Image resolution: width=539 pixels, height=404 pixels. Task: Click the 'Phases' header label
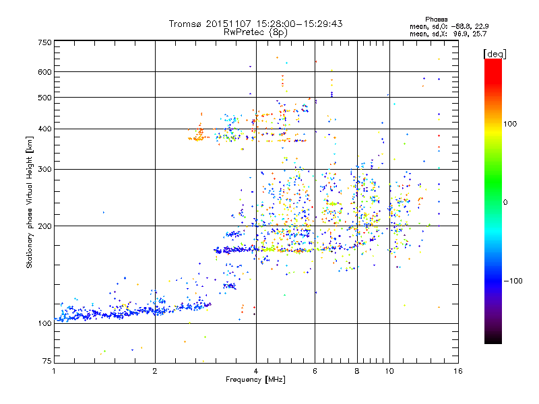(436, 20)
